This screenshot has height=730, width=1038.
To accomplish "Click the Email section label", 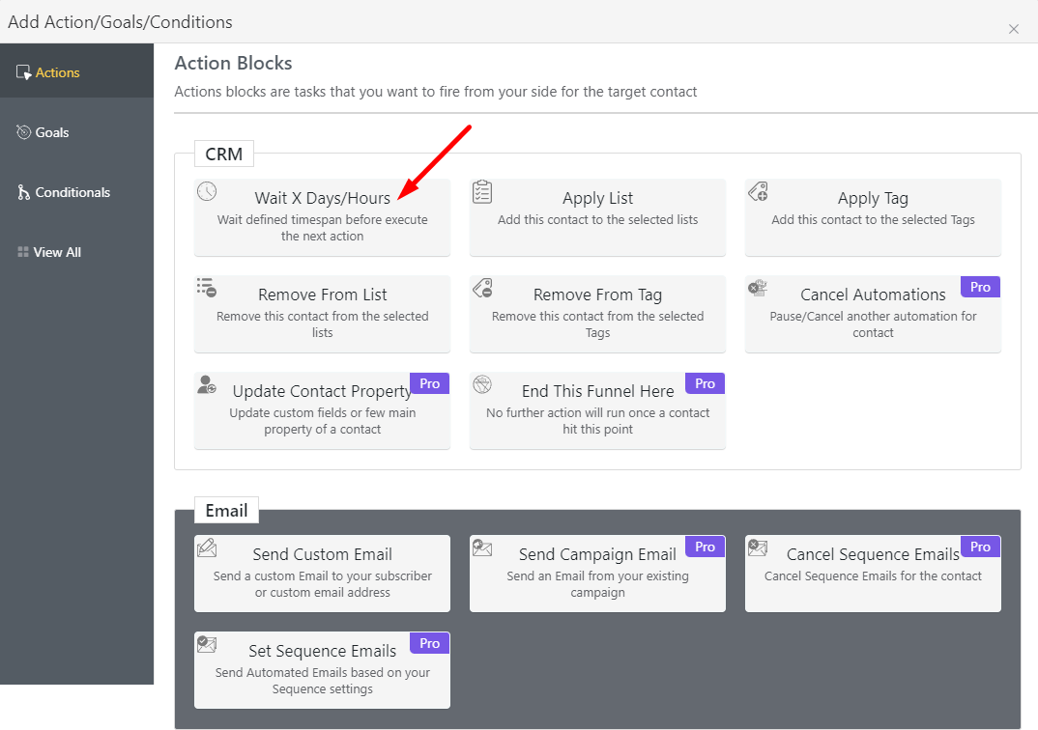I will (x=226, y=511).
